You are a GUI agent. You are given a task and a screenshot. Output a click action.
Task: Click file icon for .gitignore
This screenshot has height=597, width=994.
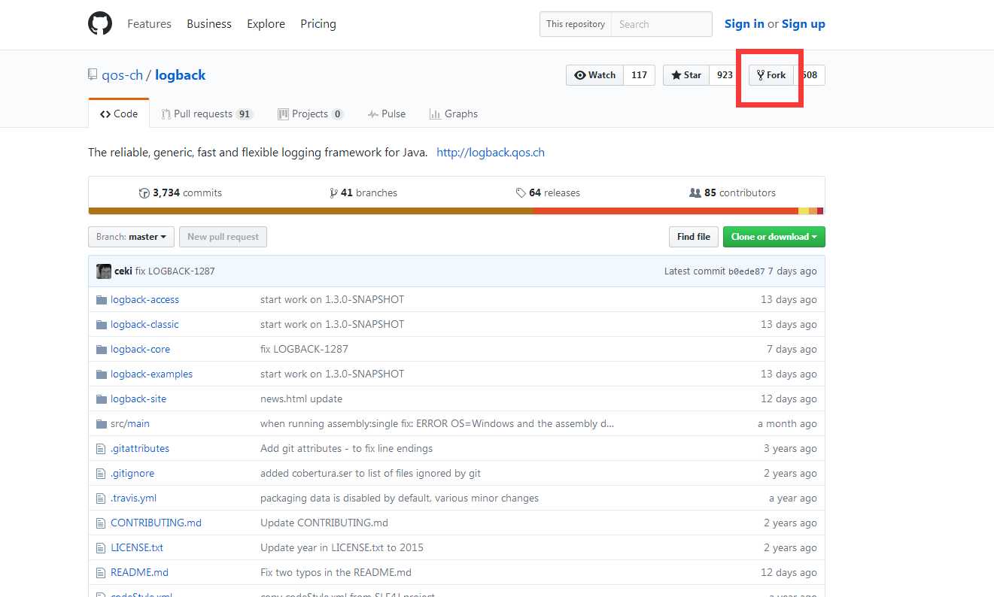tap(101, 474)
